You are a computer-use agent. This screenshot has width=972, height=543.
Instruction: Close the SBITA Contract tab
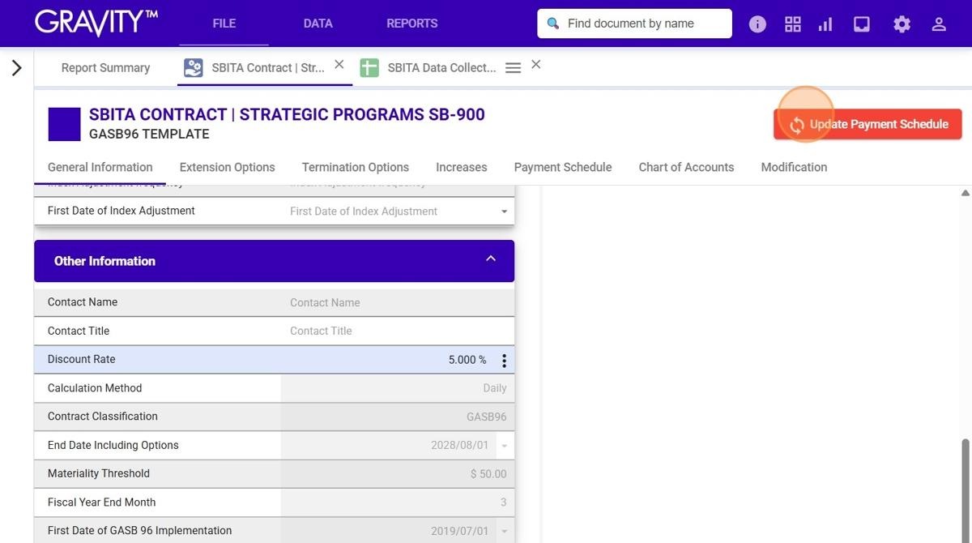(x=339, y=64)
